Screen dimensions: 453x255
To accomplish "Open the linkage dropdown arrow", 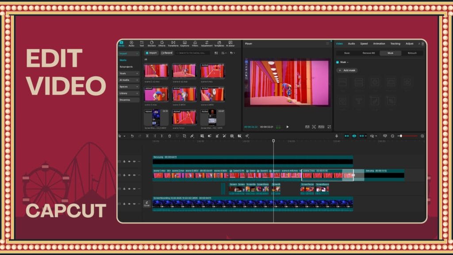I will (x=366, y=136).
